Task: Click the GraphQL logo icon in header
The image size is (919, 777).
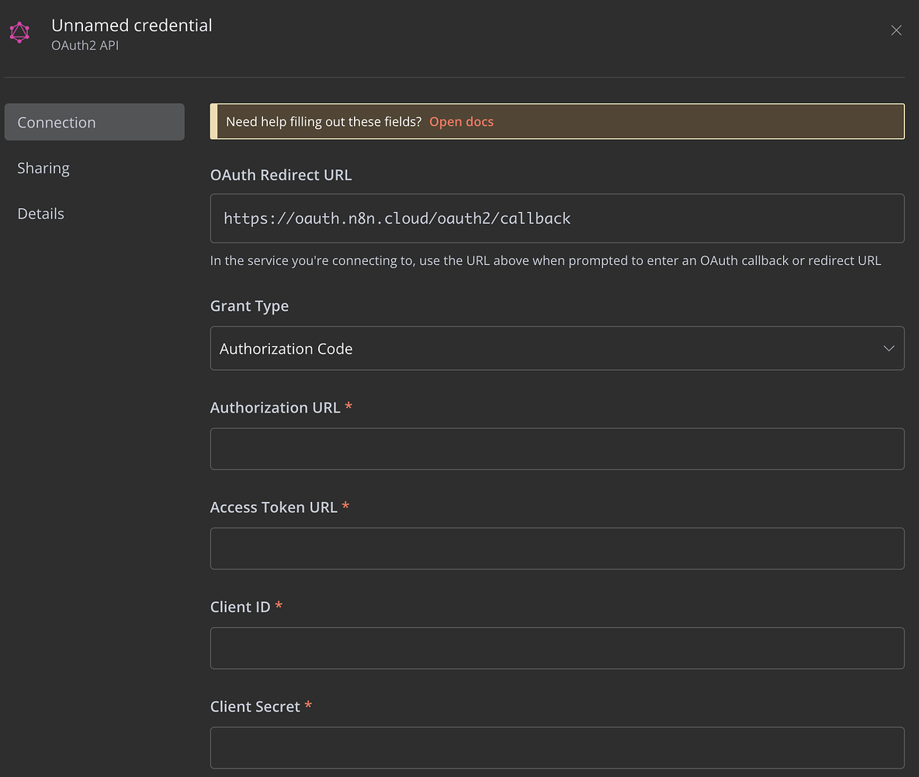Action: pos(19,32)
